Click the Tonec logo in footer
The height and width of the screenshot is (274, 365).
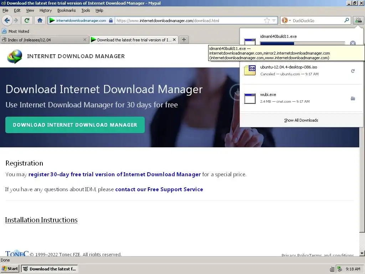[x=17, y=253]
